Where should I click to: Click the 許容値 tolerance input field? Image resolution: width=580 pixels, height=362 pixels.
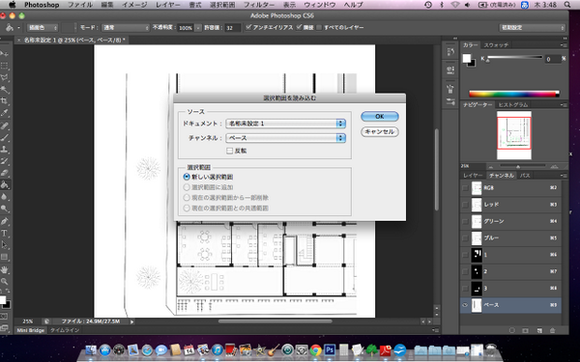233,28
